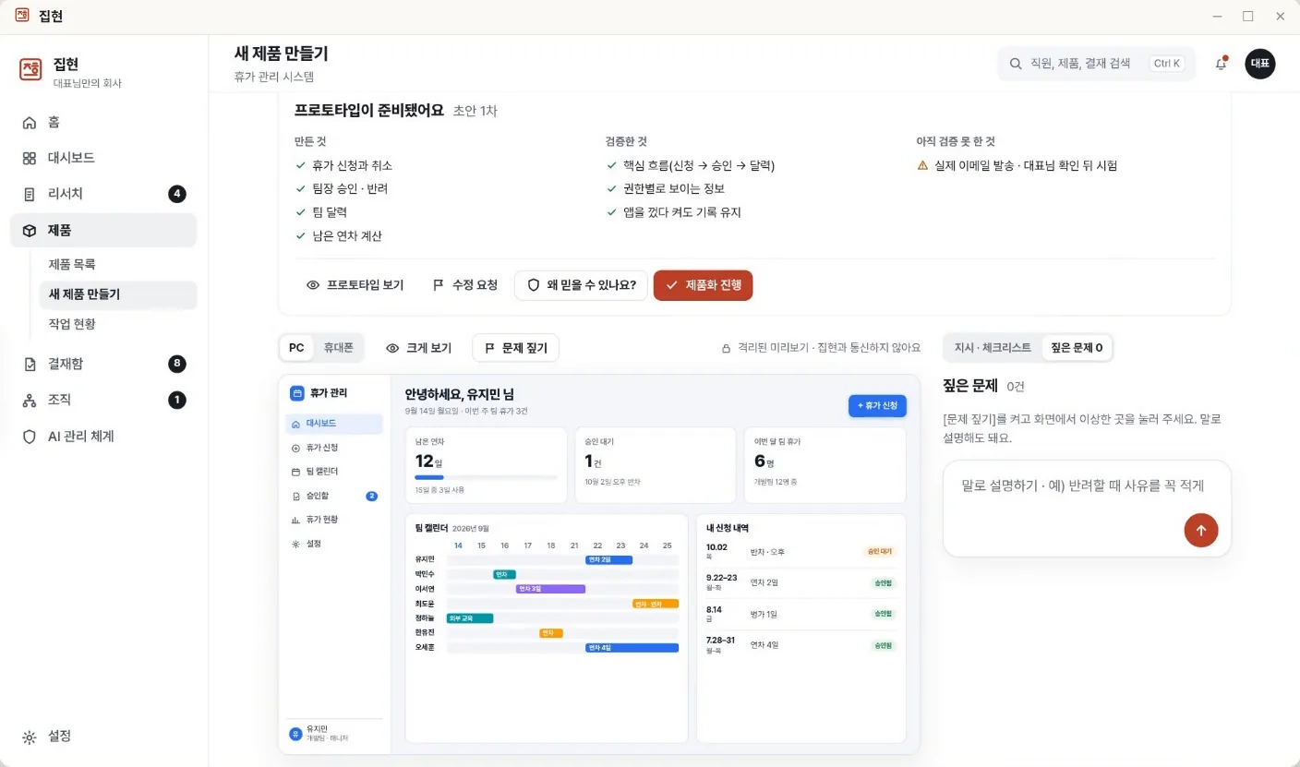Click the 승인 대기 badge on the 10.02 row
The image size is (1300, 767).
(x=879, y=551)
